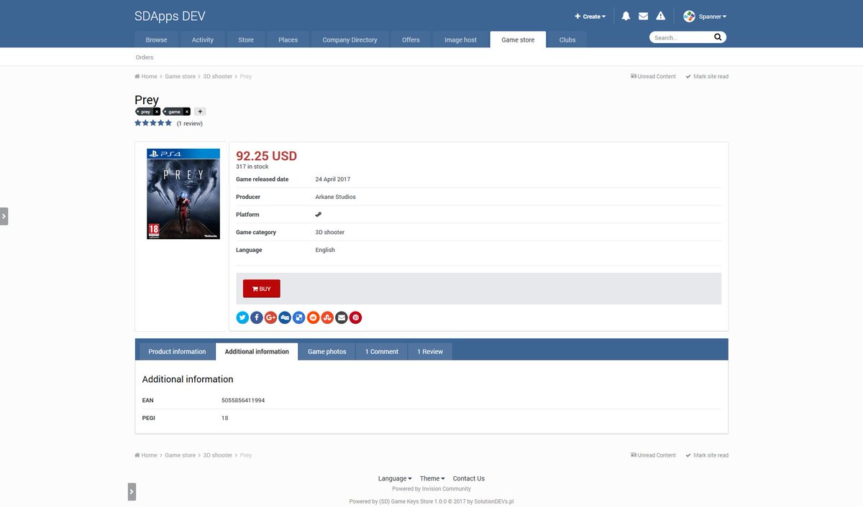
Task: Click the 'game' tag label
Action: (175, 112)
